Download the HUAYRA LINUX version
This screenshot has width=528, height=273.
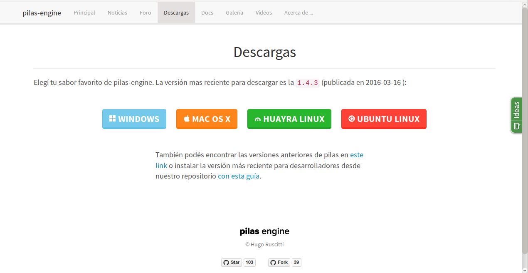289,119
